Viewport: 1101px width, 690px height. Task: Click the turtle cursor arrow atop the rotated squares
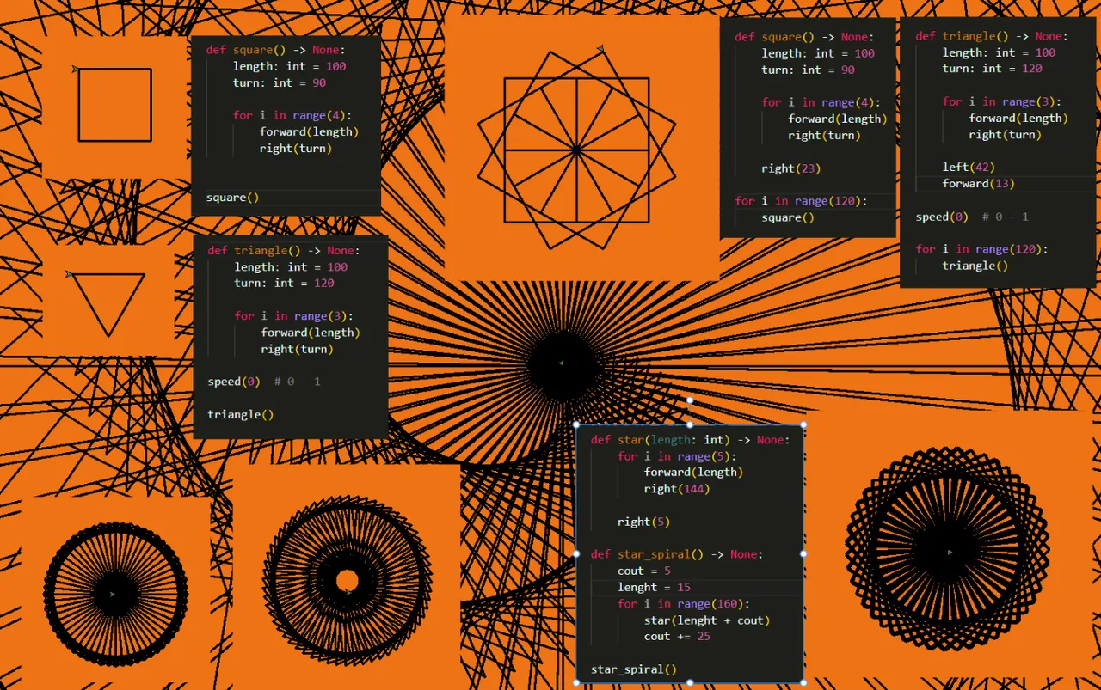pyautogui.click(x=600, y=48)
